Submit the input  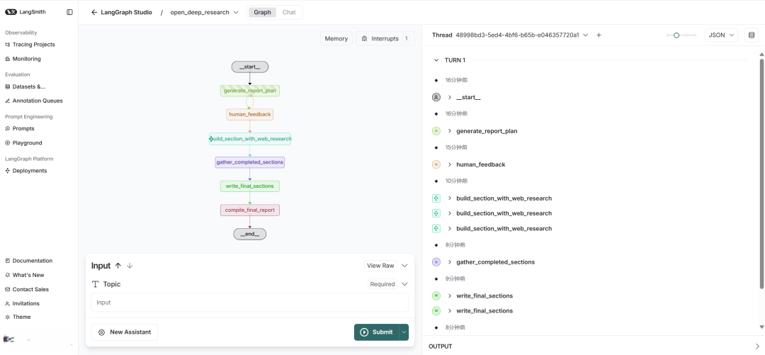tap(376, 332)
